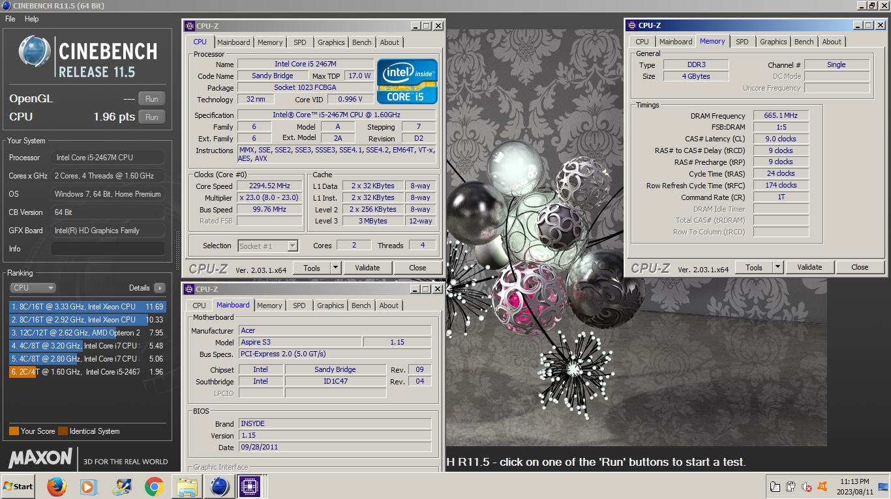Click the Action Center flag tray icon
The height and width of the screenshot is (499, 891).
[775, 487]
